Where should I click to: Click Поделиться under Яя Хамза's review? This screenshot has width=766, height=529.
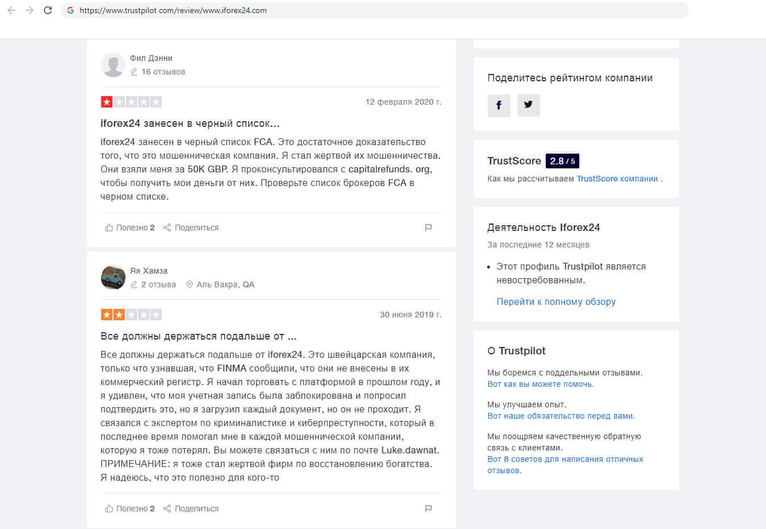[191, 509]
